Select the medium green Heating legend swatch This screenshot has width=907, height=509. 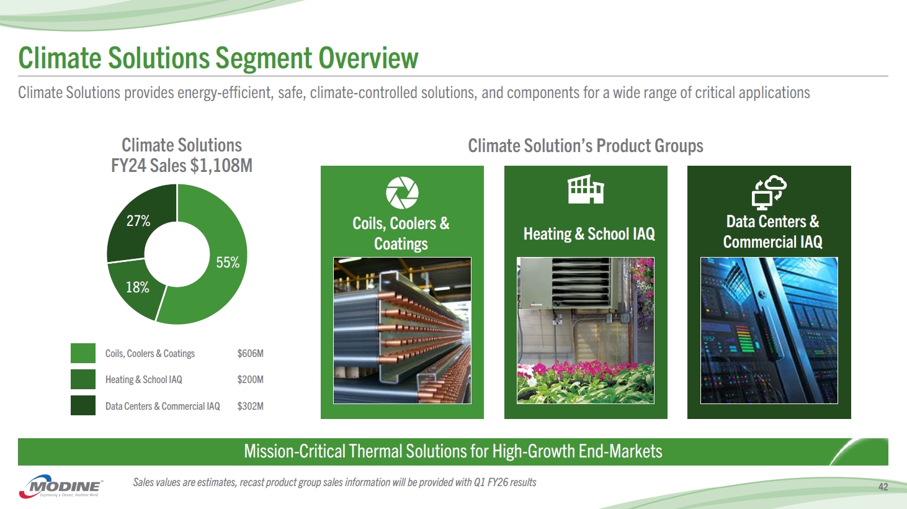click(83, 379)
